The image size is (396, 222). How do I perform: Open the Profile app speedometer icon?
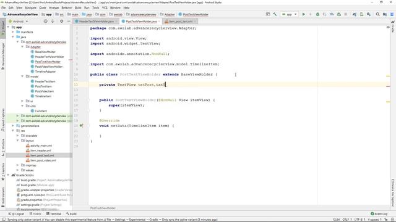pyautogui.click(x=332, y=14)
